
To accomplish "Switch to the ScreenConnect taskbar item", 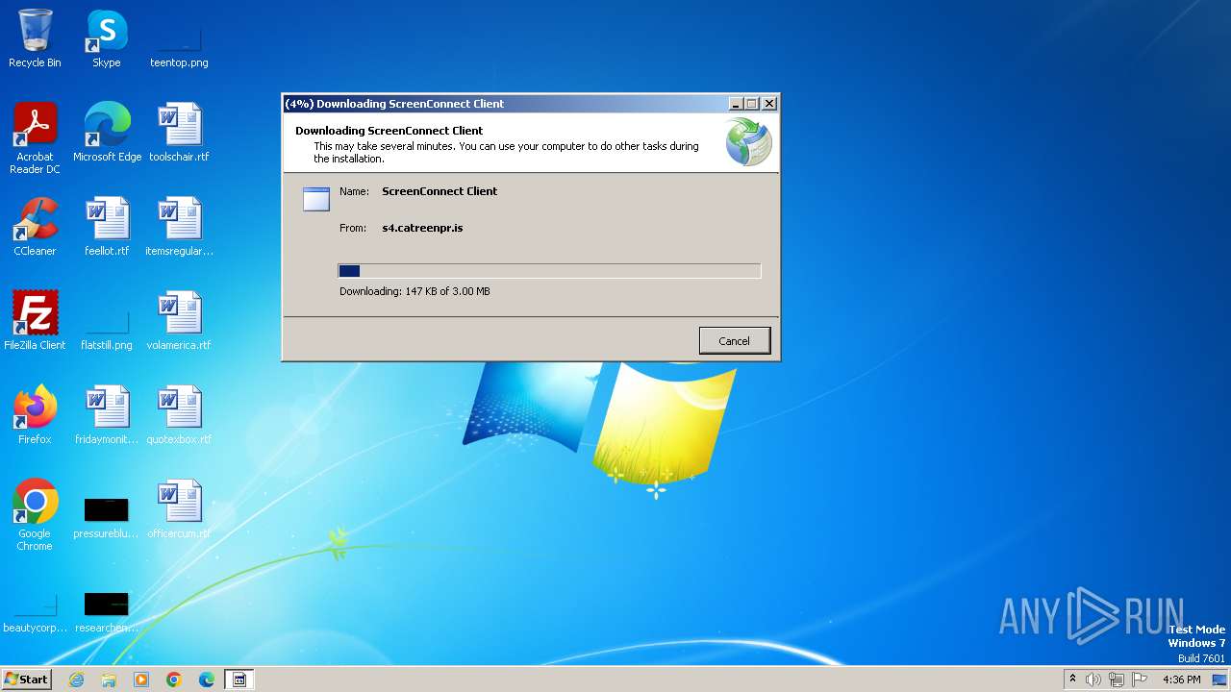I will click(239, 680).
